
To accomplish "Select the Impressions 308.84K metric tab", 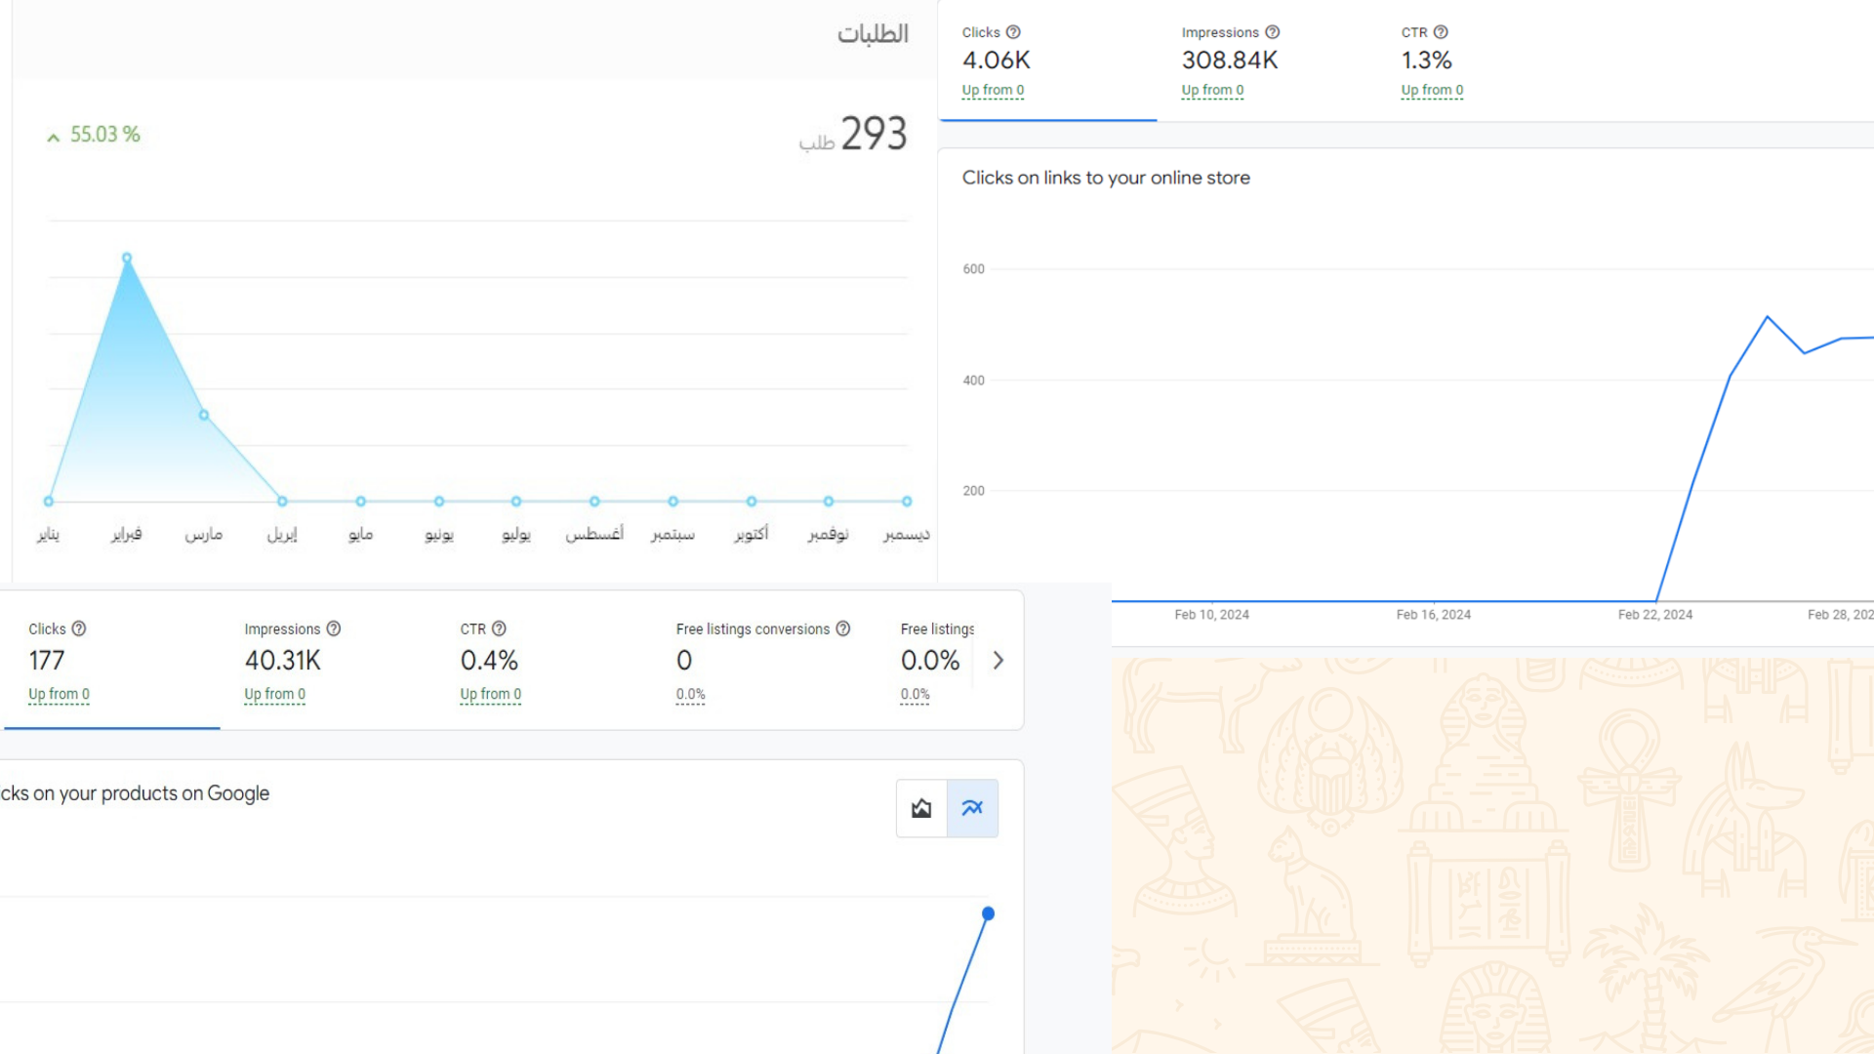I will click(x=1229, y=61).
